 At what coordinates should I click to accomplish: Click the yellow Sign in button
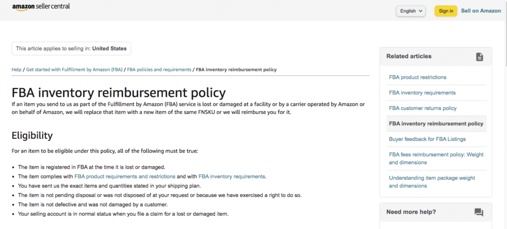coord(446,11)
